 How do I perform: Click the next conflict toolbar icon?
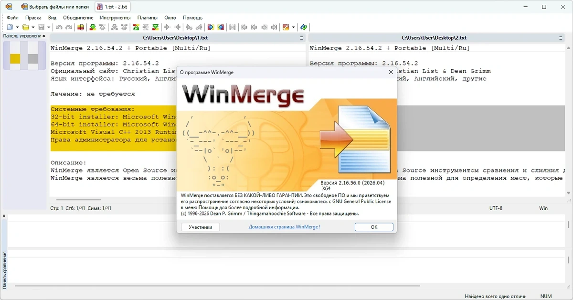tap(114, 27)
